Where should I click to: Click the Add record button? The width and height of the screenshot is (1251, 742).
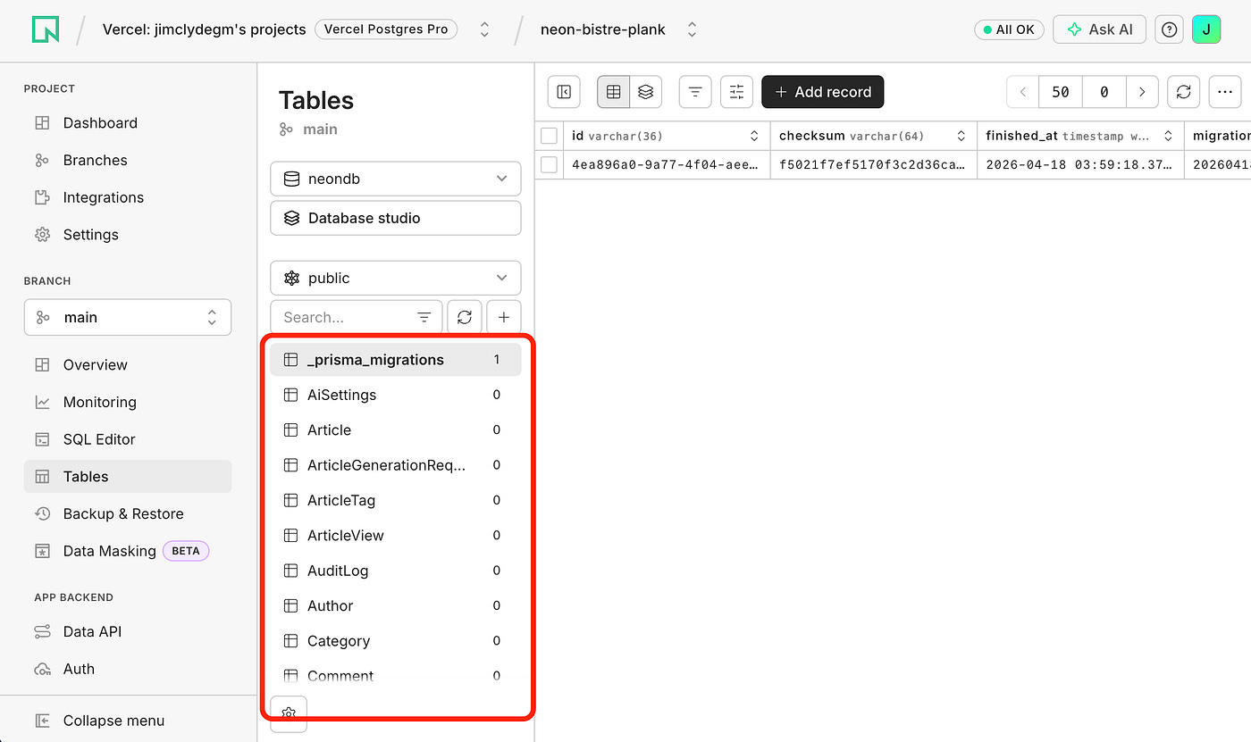(x=823, y=92)
